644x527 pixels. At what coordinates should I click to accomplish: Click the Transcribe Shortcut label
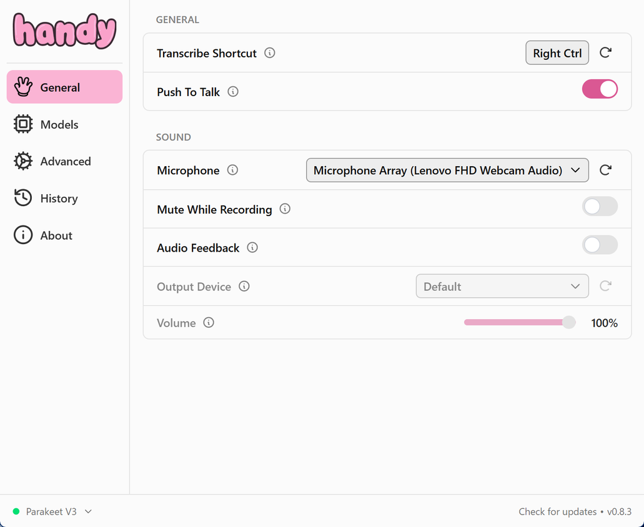pyautogui.click(x=207, y=53)
